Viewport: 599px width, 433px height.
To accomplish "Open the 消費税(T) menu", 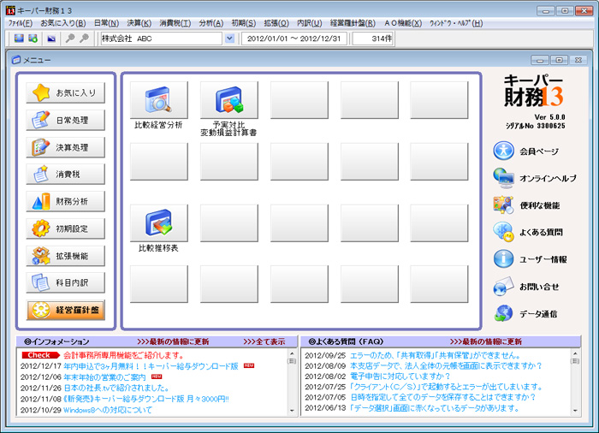I will pos(175,23).
